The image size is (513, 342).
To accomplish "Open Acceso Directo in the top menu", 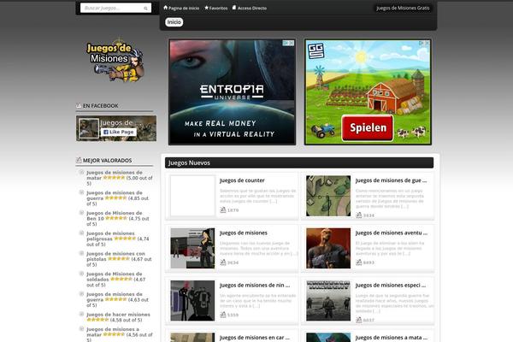I will (252, 8).
